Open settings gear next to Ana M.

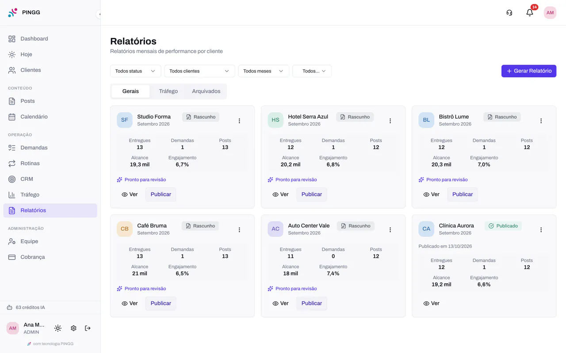[x=73, y=328]
